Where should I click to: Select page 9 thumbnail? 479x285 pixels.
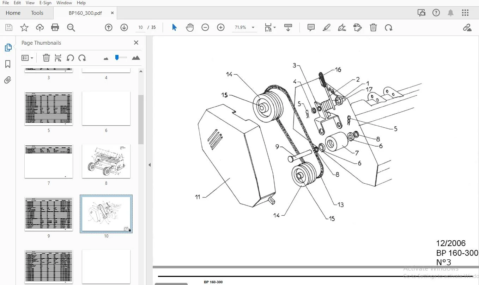(49, 214)
